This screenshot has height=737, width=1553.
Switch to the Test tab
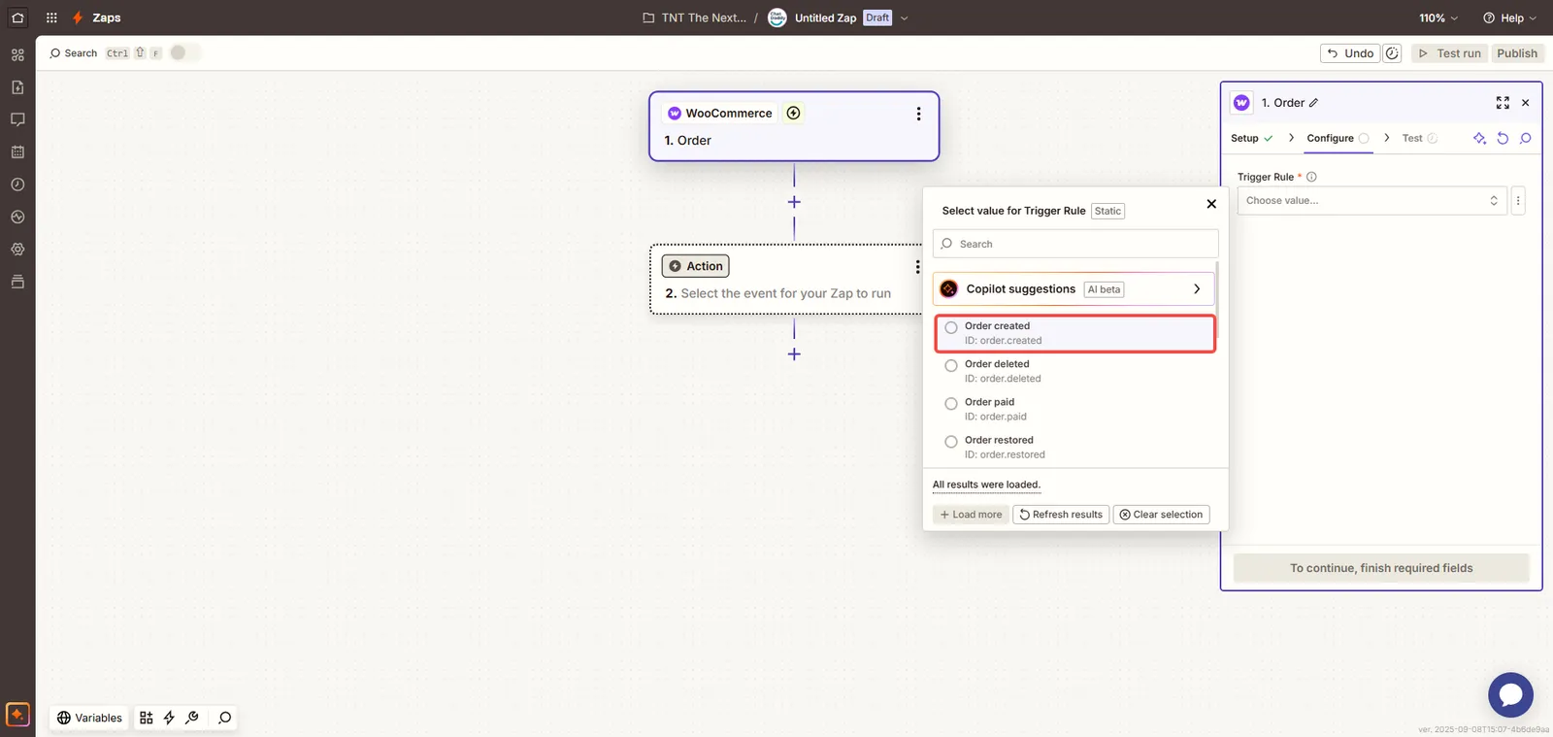(1412, 138)
